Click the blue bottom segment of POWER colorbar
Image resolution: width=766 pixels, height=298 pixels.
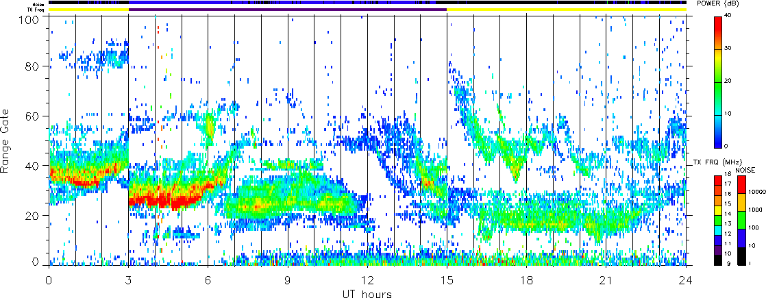coord(718,132)
